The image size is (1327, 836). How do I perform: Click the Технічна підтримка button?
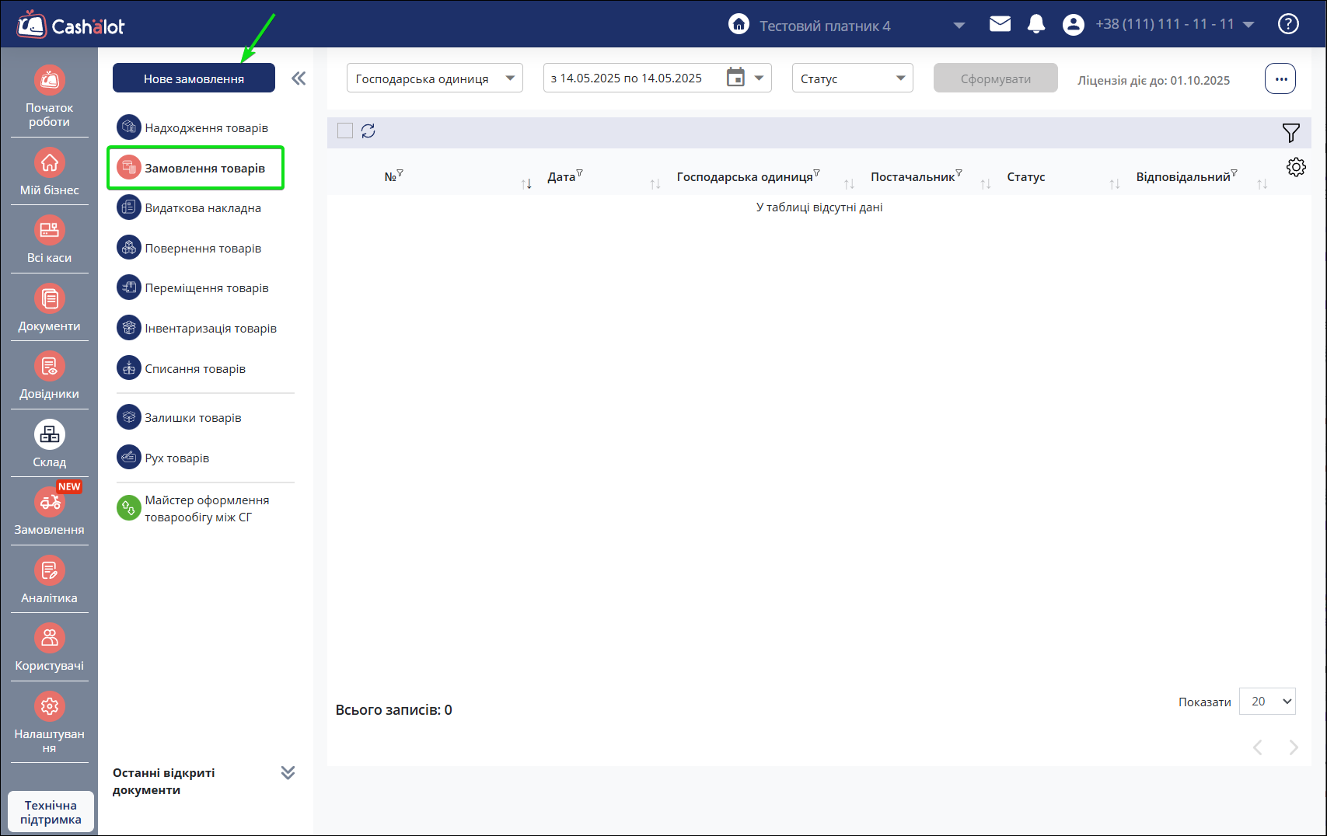pyautogui.click(x=51, y=812)
